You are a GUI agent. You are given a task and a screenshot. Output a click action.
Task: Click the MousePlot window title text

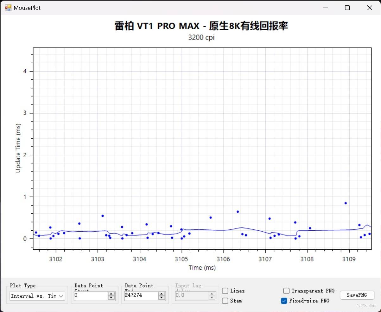pyautogui.click(x=27, y=8)
